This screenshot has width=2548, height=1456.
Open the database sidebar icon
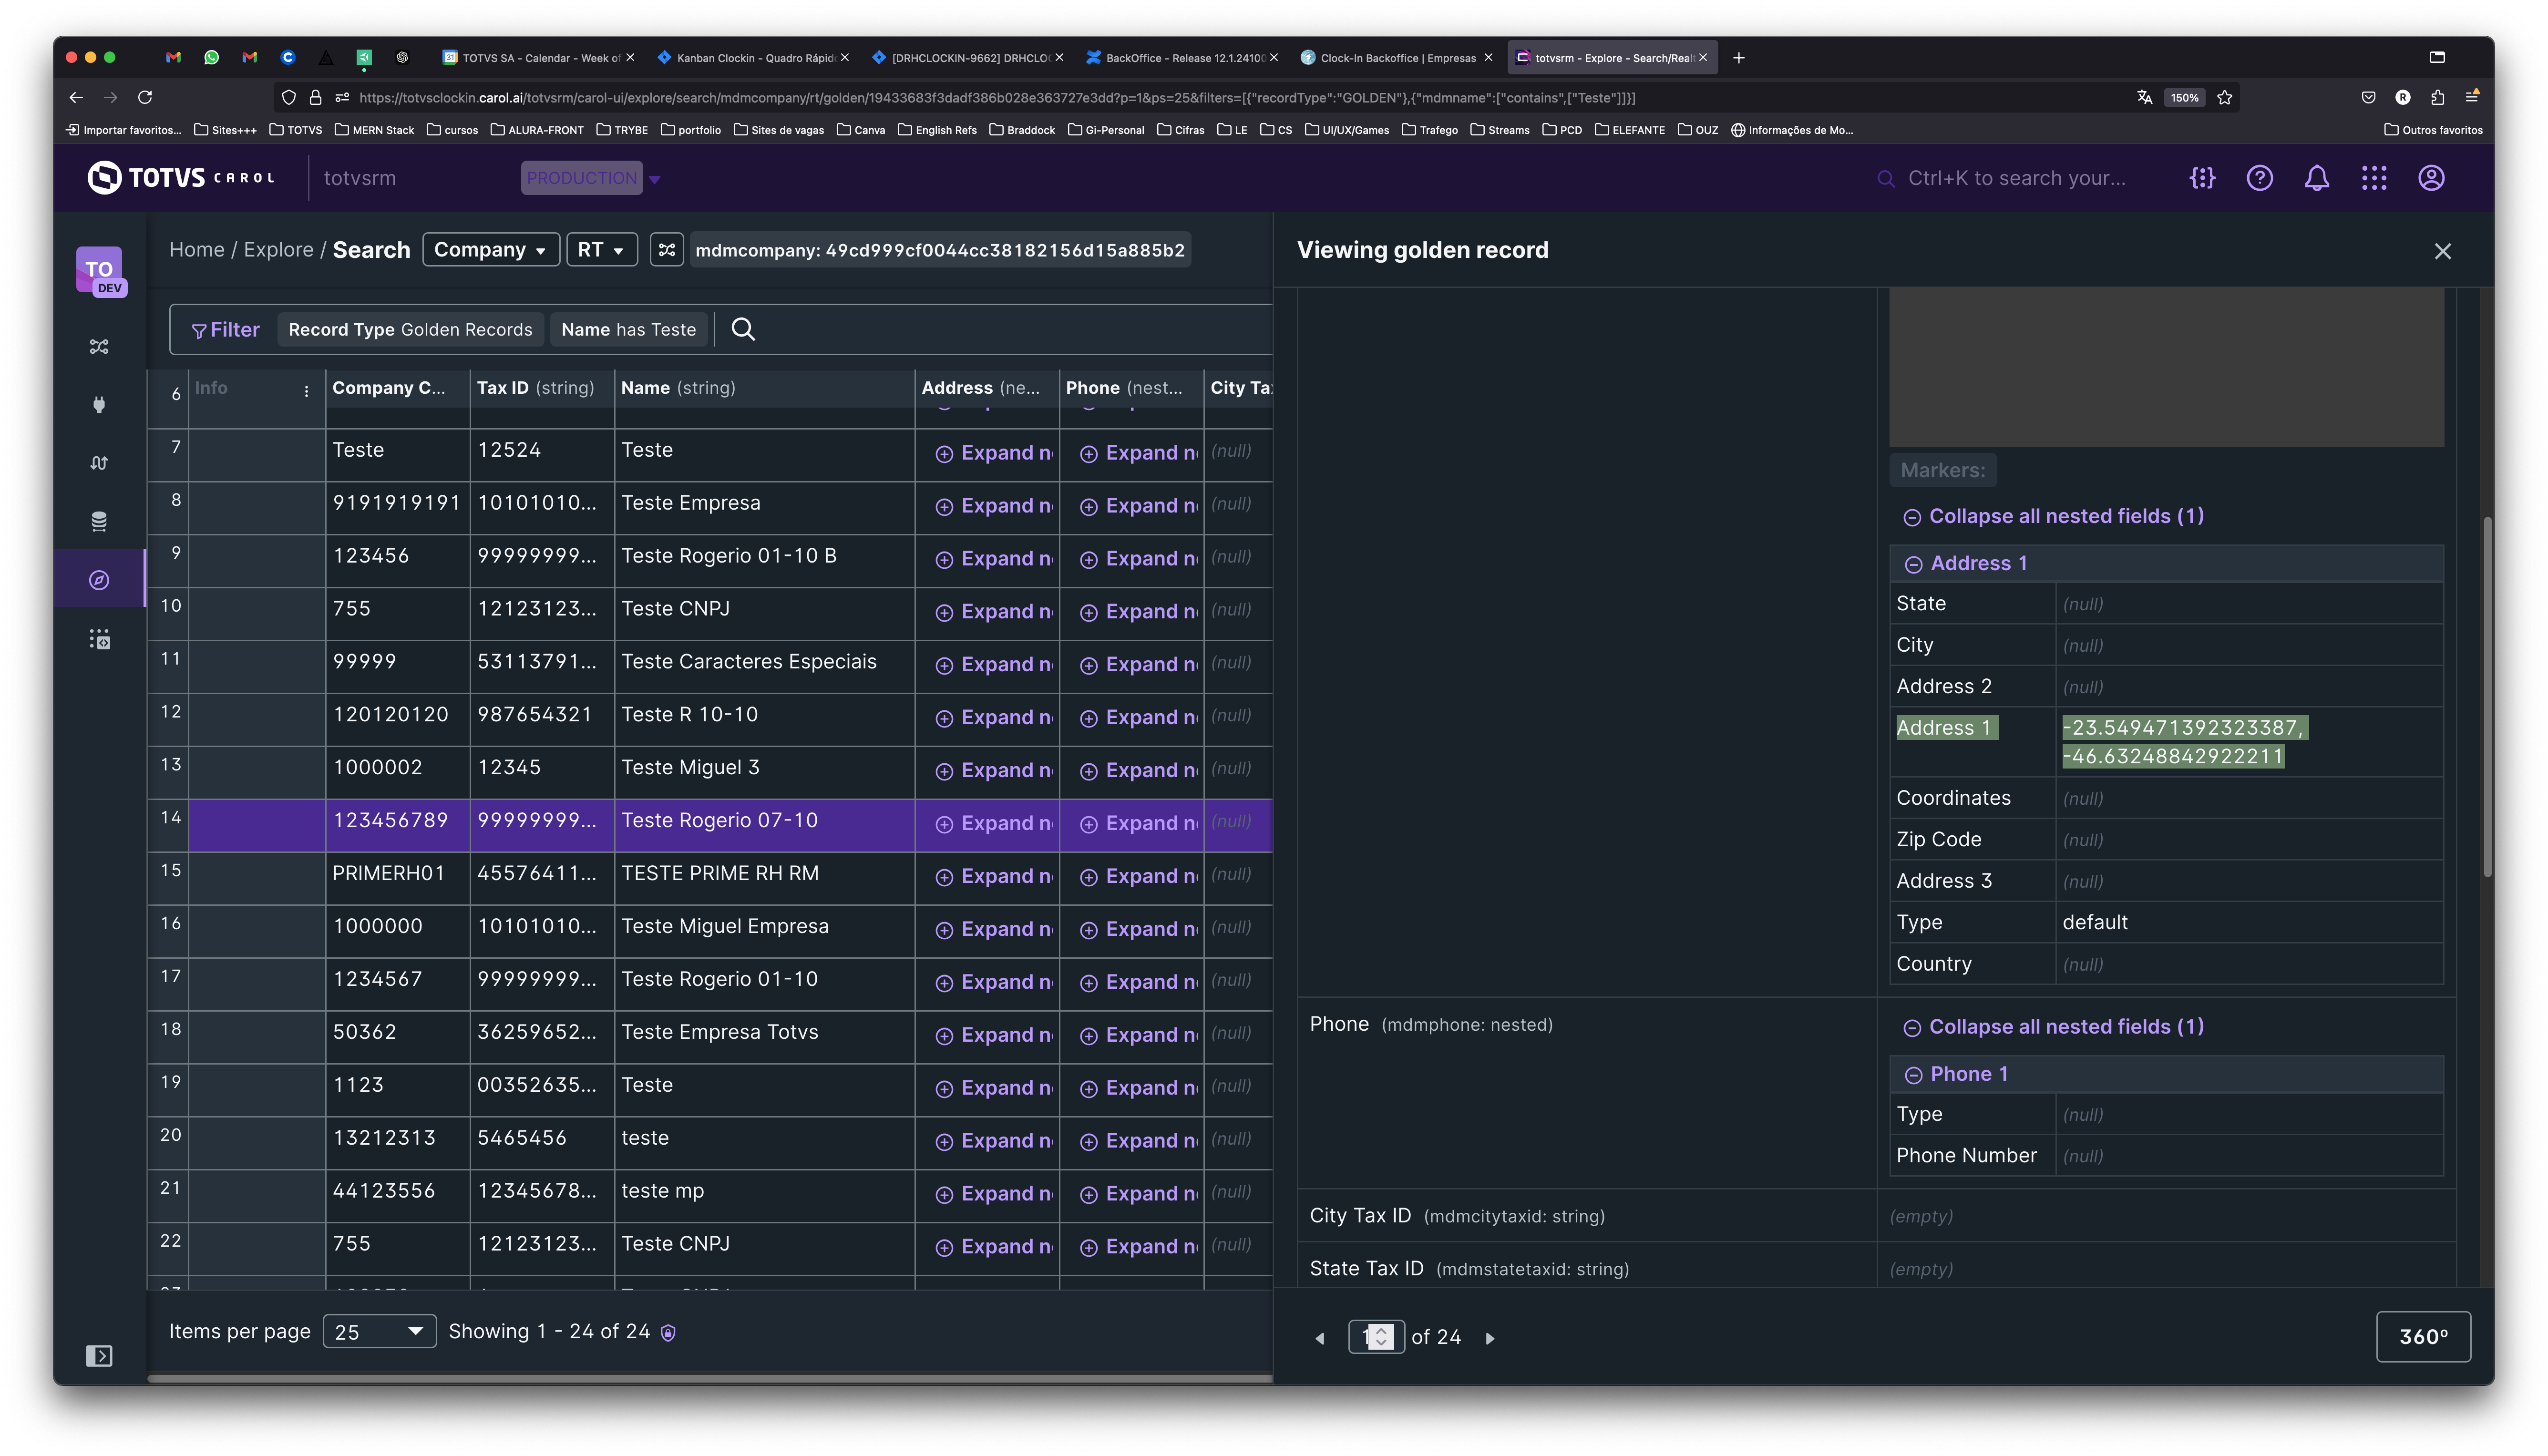99,521
